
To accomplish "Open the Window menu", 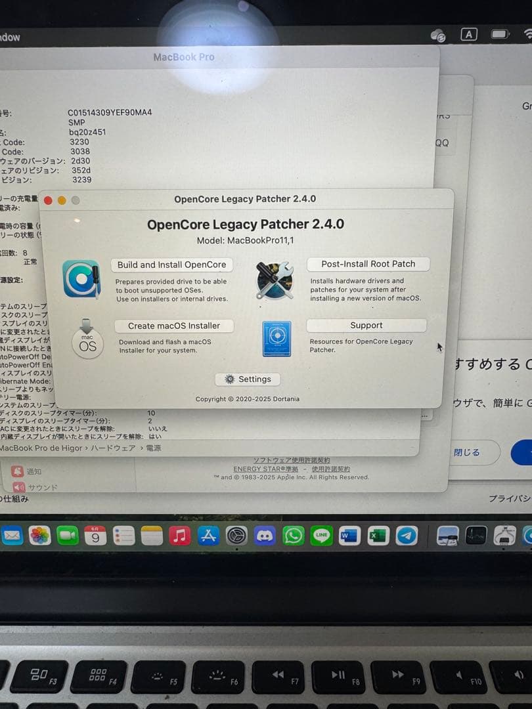I will [9, 37].
